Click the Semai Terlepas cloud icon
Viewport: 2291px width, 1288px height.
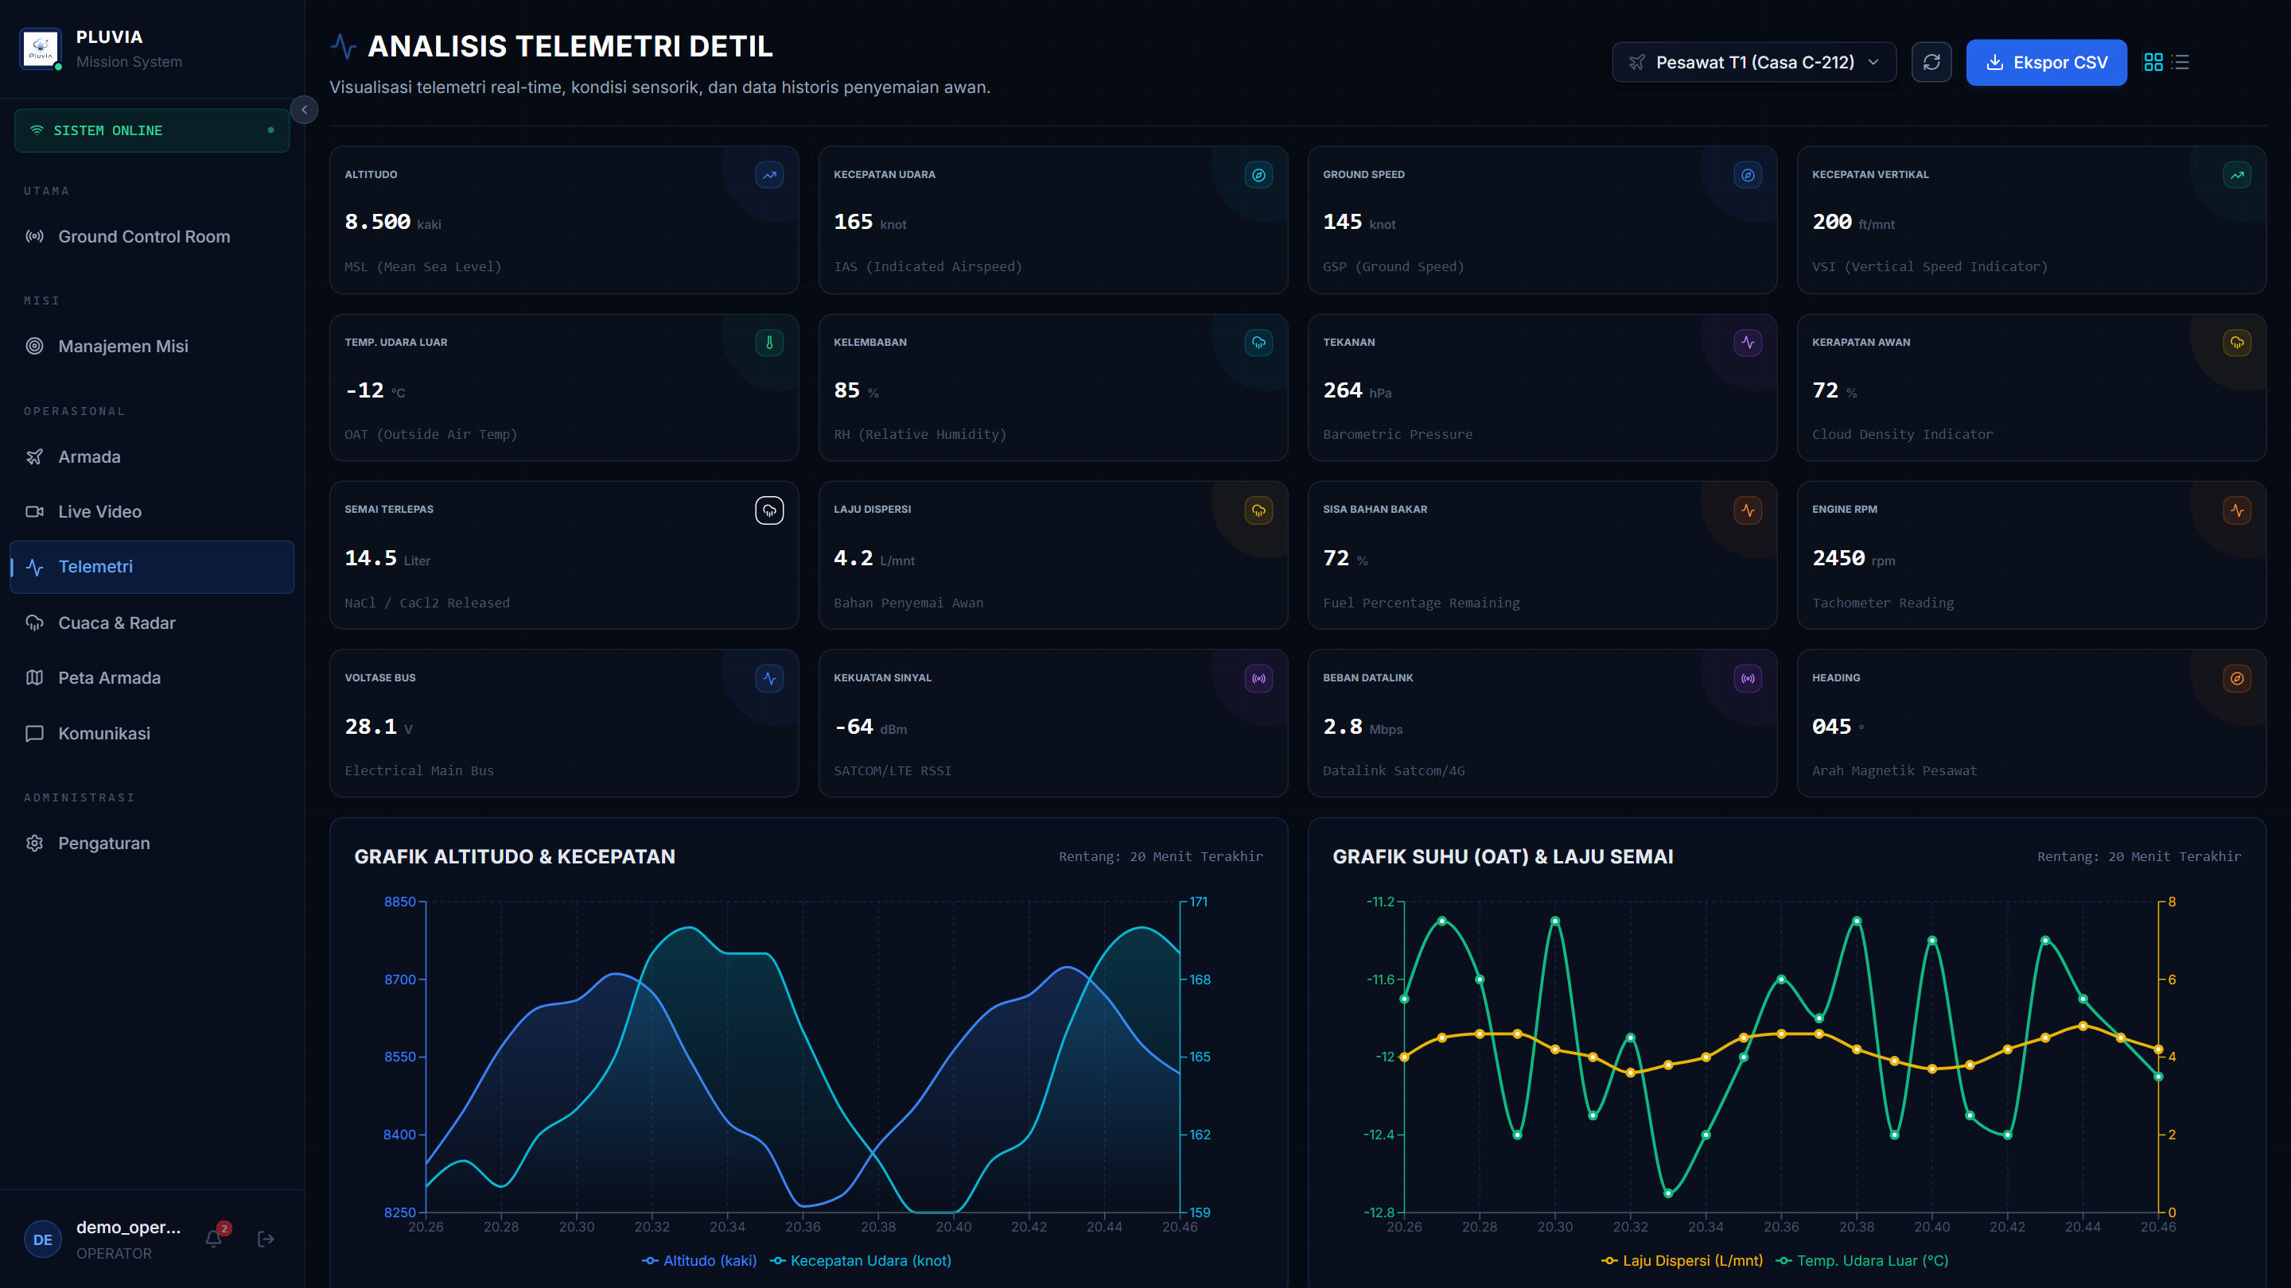769,510
